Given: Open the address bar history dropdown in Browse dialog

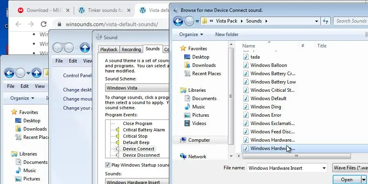Looking at the screenshot, I should (x=316, y=21).
